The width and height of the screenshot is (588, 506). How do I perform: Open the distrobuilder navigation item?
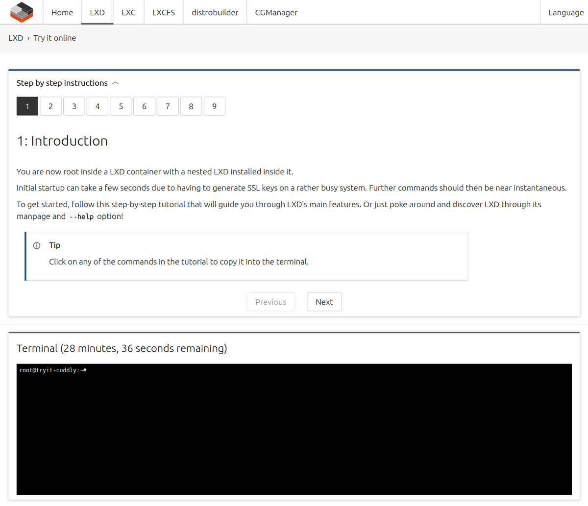[215, 12]
